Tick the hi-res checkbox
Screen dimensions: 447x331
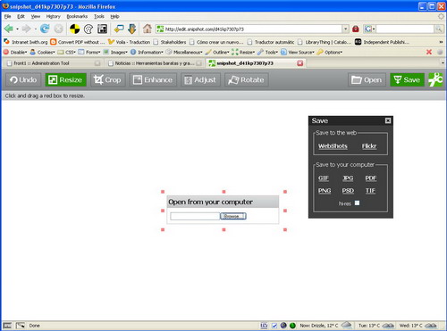click(357, 203)
